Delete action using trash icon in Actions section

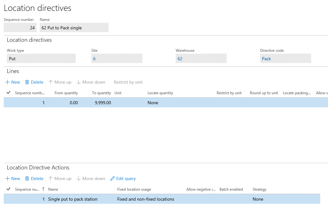[x=27, y=179]
